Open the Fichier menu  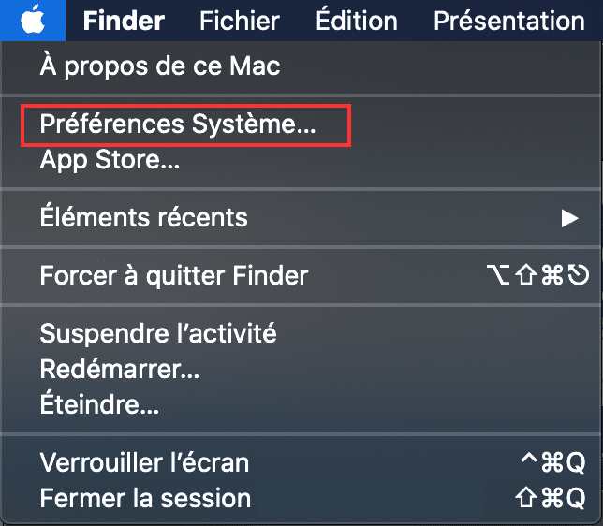click(x=239, y=21)
